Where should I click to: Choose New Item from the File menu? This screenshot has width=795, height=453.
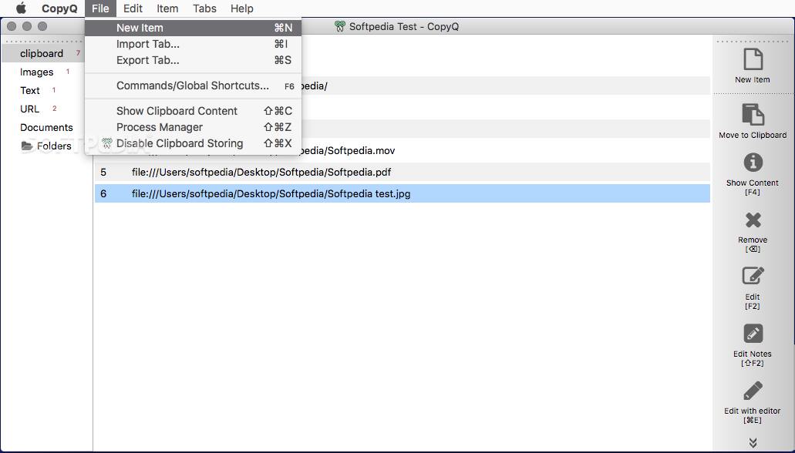[194, 28]
